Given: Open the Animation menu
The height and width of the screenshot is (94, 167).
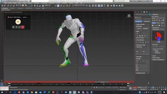Looking at the screenshot, I should click(x=37, y=3).
